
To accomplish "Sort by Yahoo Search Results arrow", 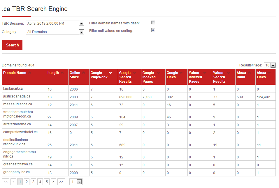I will click(x=229, y=73).
